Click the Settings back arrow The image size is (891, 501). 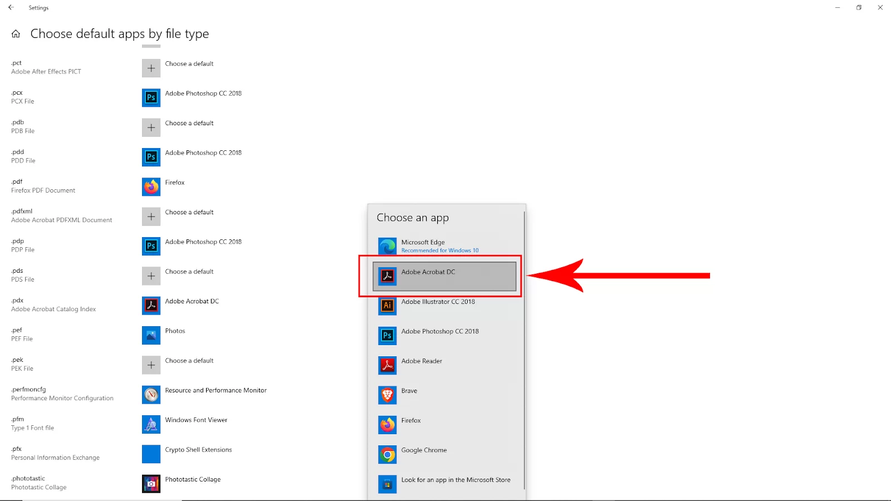[x=11, y=7]
